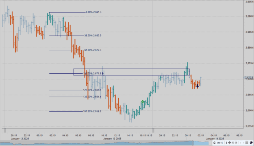The width and height of the screenshot is (254, 146).
Task: Open the color palette theme icon
Action: pyautogui.click(x=251, y=143)
